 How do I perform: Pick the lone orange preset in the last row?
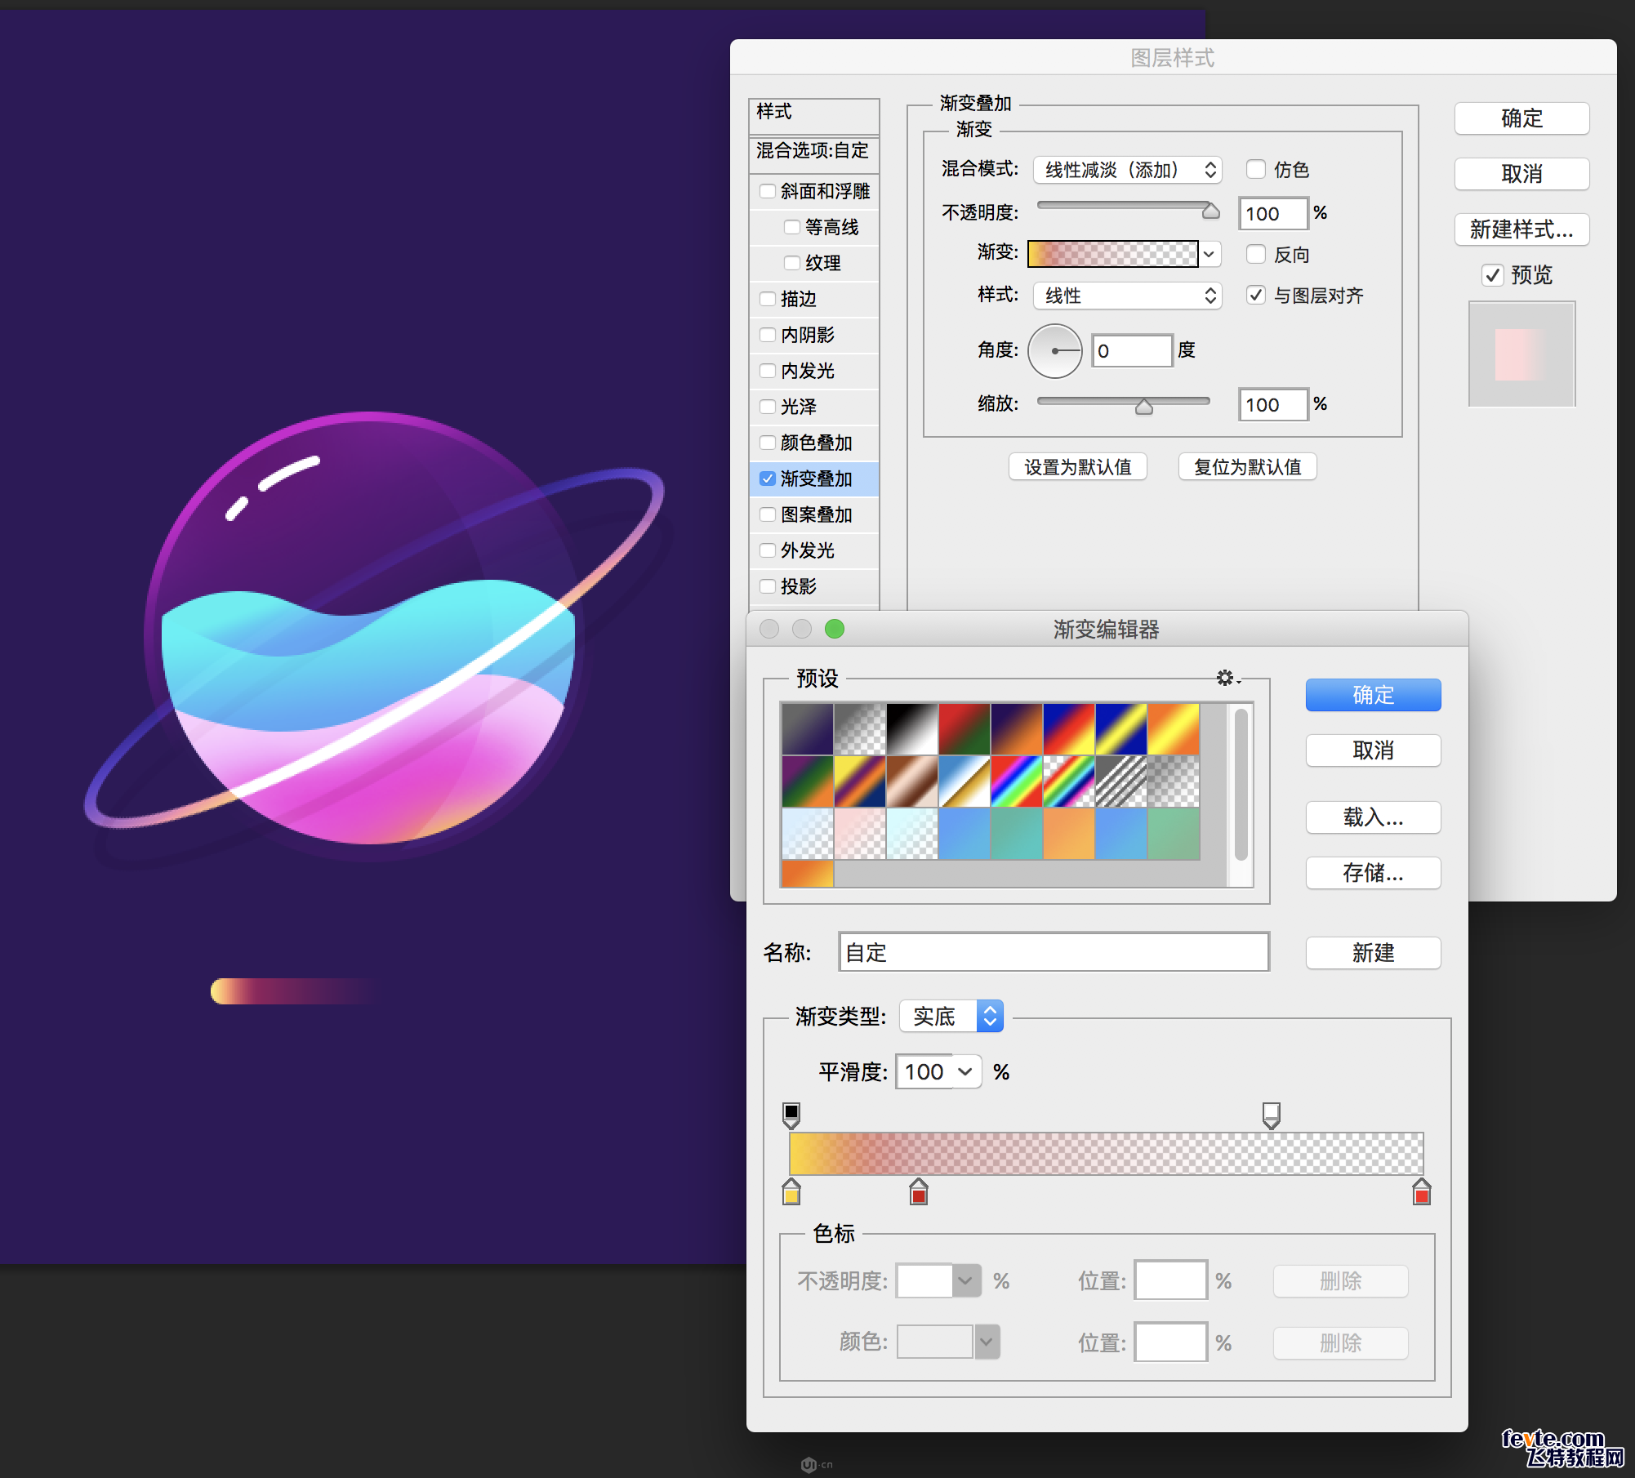(808, 873)
